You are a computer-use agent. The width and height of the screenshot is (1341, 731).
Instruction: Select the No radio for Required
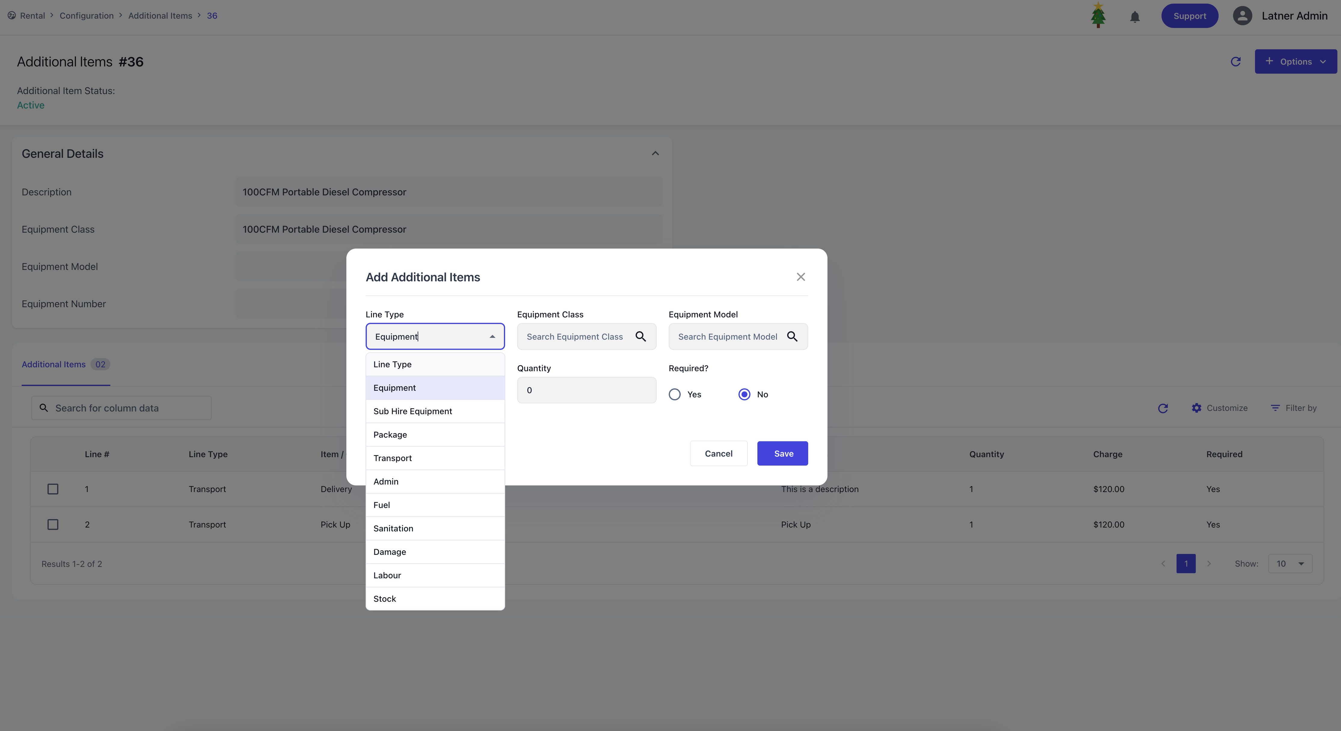point(744,394)
